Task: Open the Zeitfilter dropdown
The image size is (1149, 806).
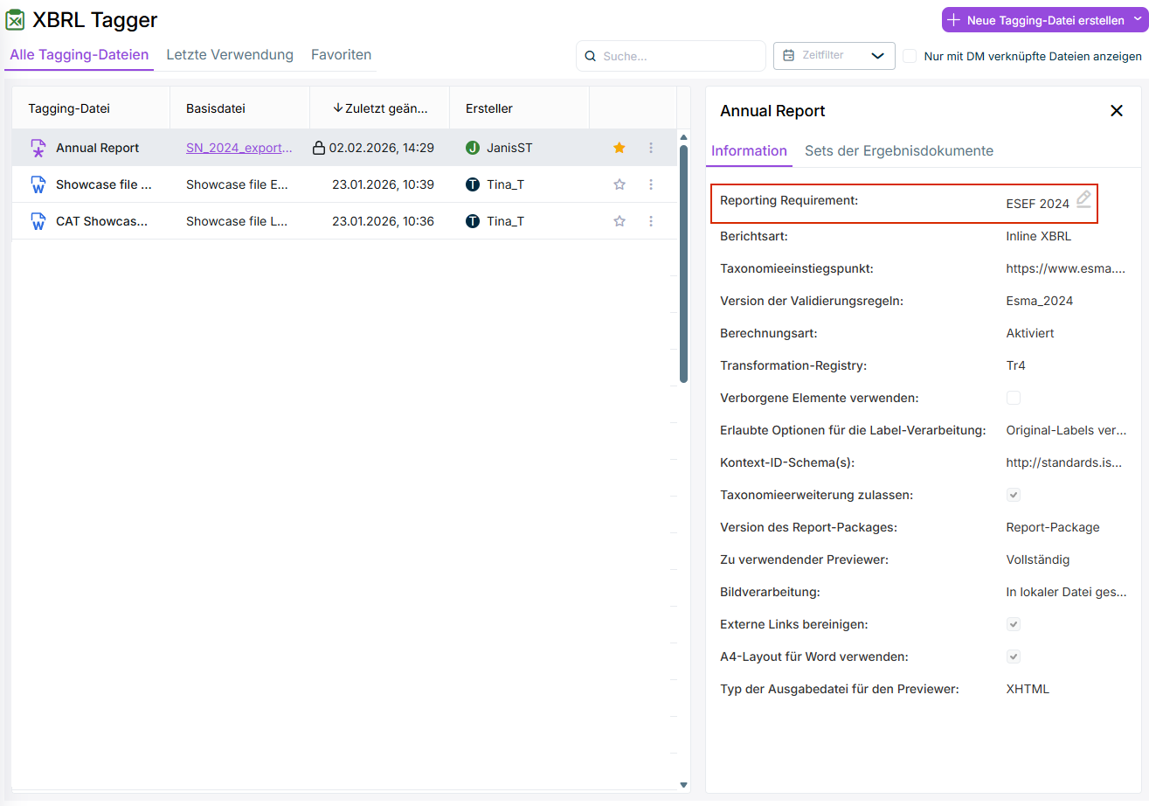Action: (x=834, y=55)
